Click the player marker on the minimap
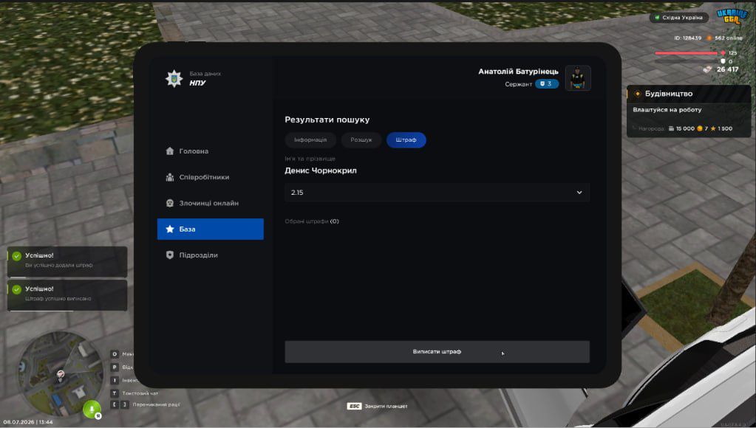 (61, 374)
